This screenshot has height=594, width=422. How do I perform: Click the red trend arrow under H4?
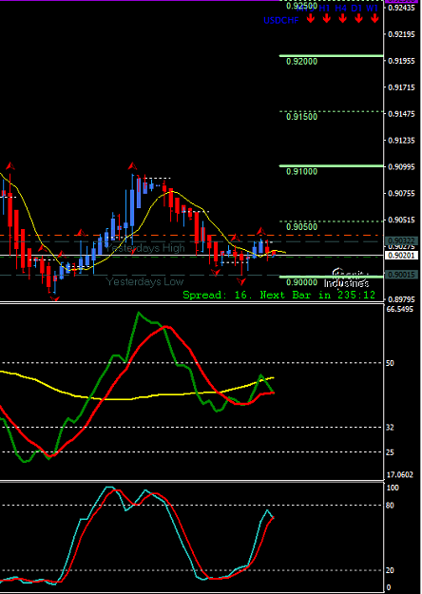point(343,18)
